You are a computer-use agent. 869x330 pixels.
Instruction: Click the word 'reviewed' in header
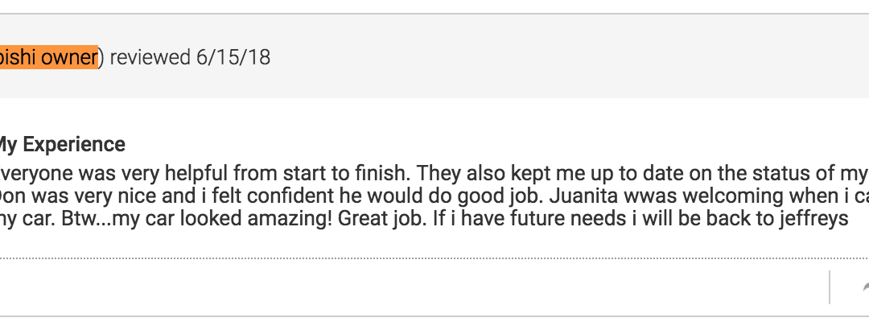click(x=150, y=57)
